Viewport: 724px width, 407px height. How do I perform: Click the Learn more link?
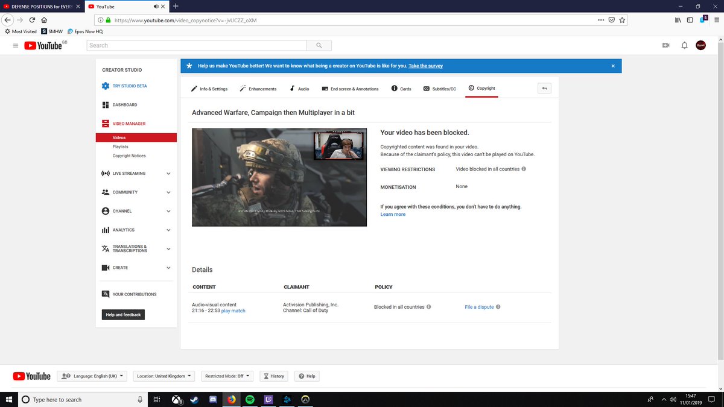(393, 215)
